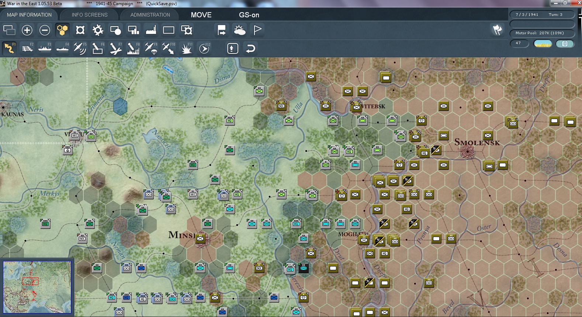Click the red viewport rectangle in minimap
The height and width of the screenshot is (317, 582).
click(x=30, y=281)
